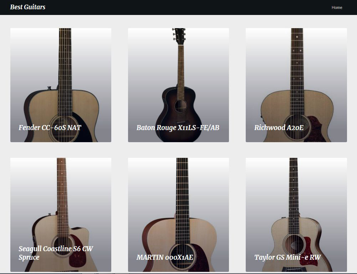Screen dimensions: 357x274
Task: Select the Taylor GS Mini-e RW title
Action: pyautogui.click(x=287, y=257)
